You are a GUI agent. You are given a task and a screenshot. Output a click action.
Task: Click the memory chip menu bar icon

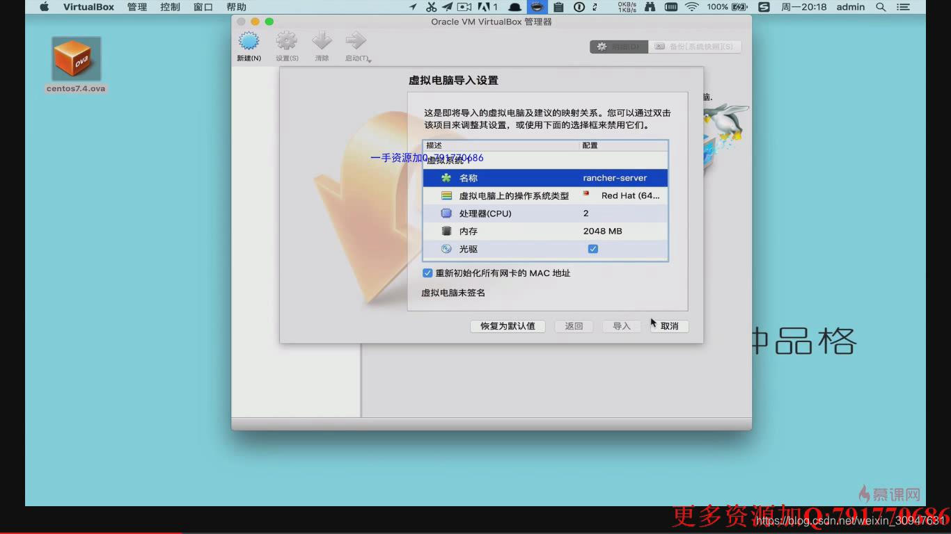pos(671,7)
